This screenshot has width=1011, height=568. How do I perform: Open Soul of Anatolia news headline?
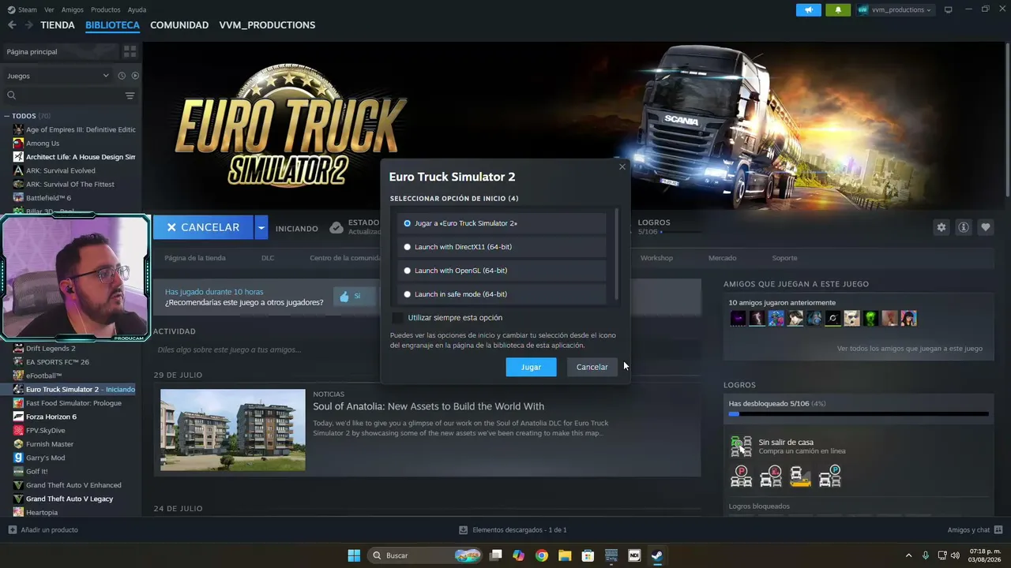pyautogui.click(x=428, y=406)
